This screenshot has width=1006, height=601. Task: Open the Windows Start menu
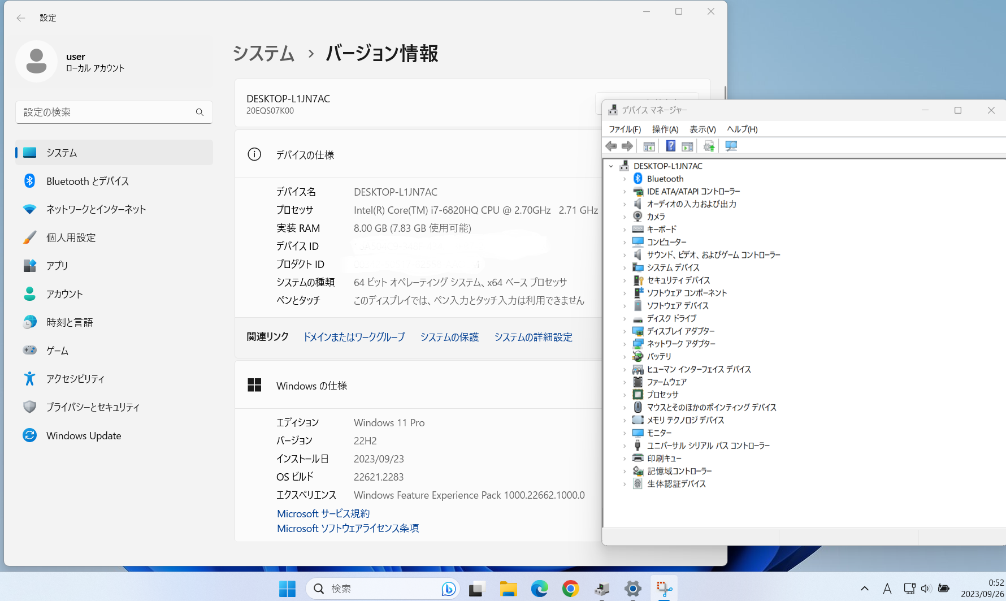[287, 589]
